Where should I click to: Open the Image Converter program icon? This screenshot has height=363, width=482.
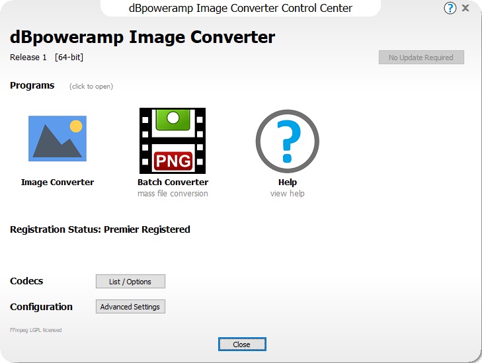coord(58,138)
